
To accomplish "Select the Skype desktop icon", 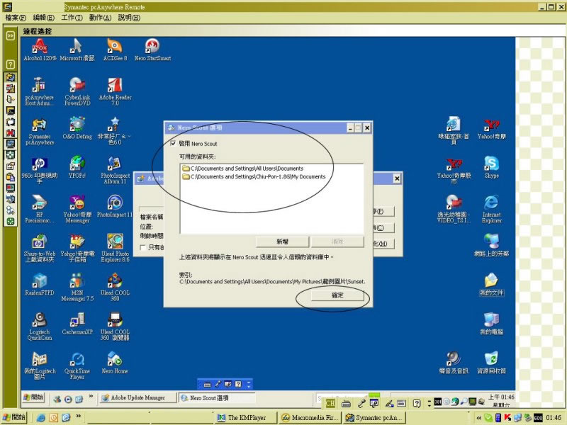I will click(x=491, y=167).
